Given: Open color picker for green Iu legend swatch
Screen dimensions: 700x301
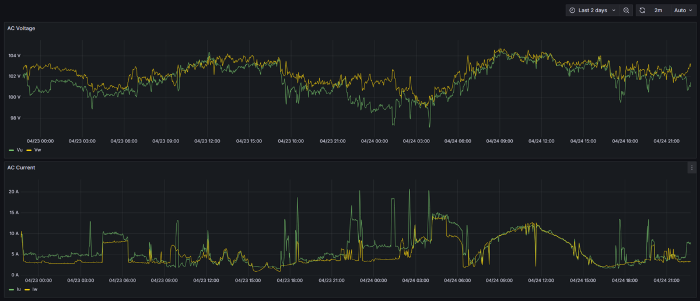Looking at the screenshot, I should [x=11, y=289].
